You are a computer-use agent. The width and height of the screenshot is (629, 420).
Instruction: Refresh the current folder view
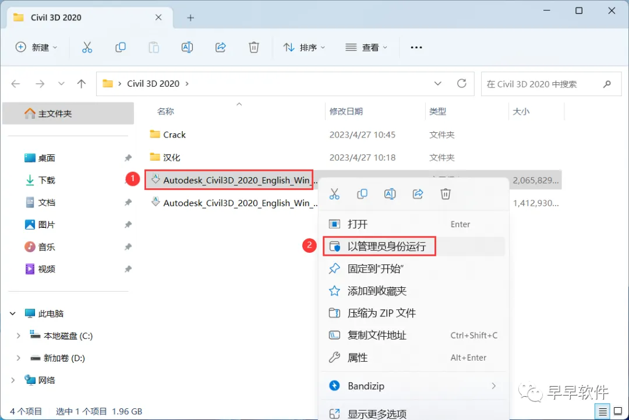click(x=462, y=83)
